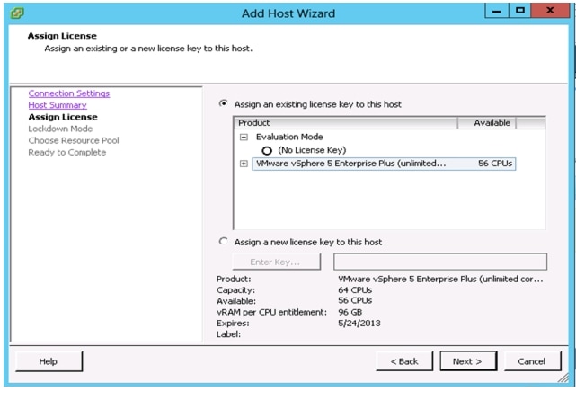Click the Help button

coord(49,361)
